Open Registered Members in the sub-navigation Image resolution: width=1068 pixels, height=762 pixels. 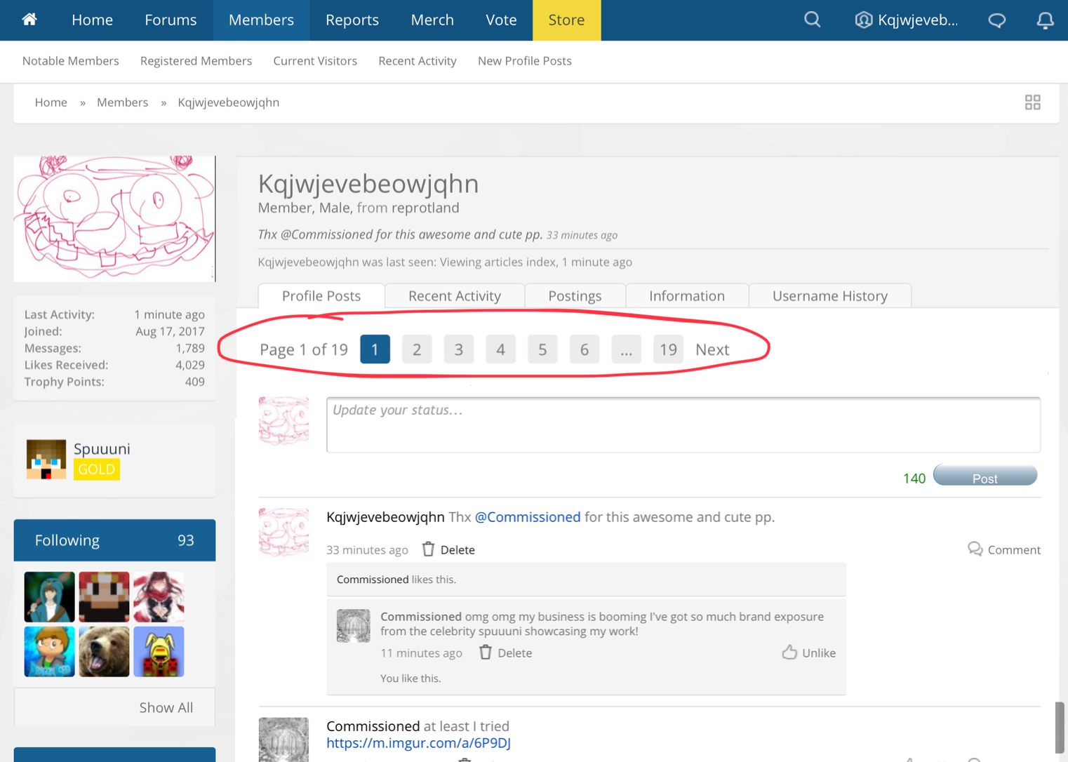coord(196,61)
